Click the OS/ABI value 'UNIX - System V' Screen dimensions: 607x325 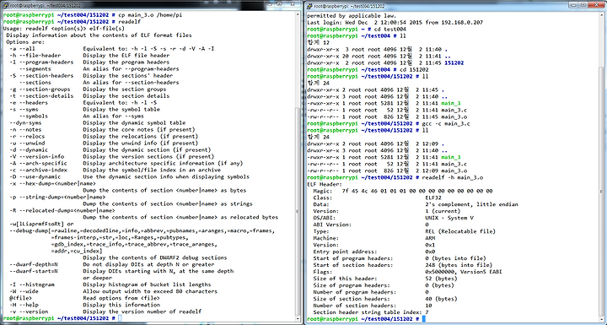(449, 218)
